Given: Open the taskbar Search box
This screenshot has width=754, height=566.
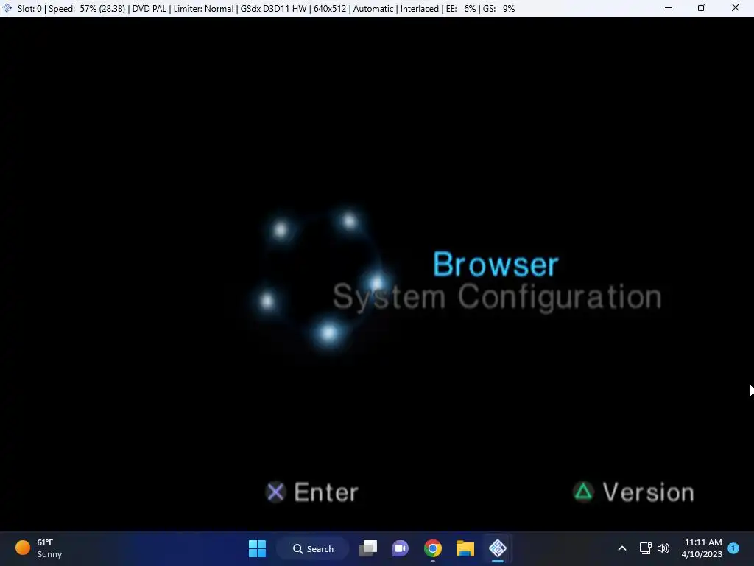Looking at the screenshot, I should coord(313,548).
